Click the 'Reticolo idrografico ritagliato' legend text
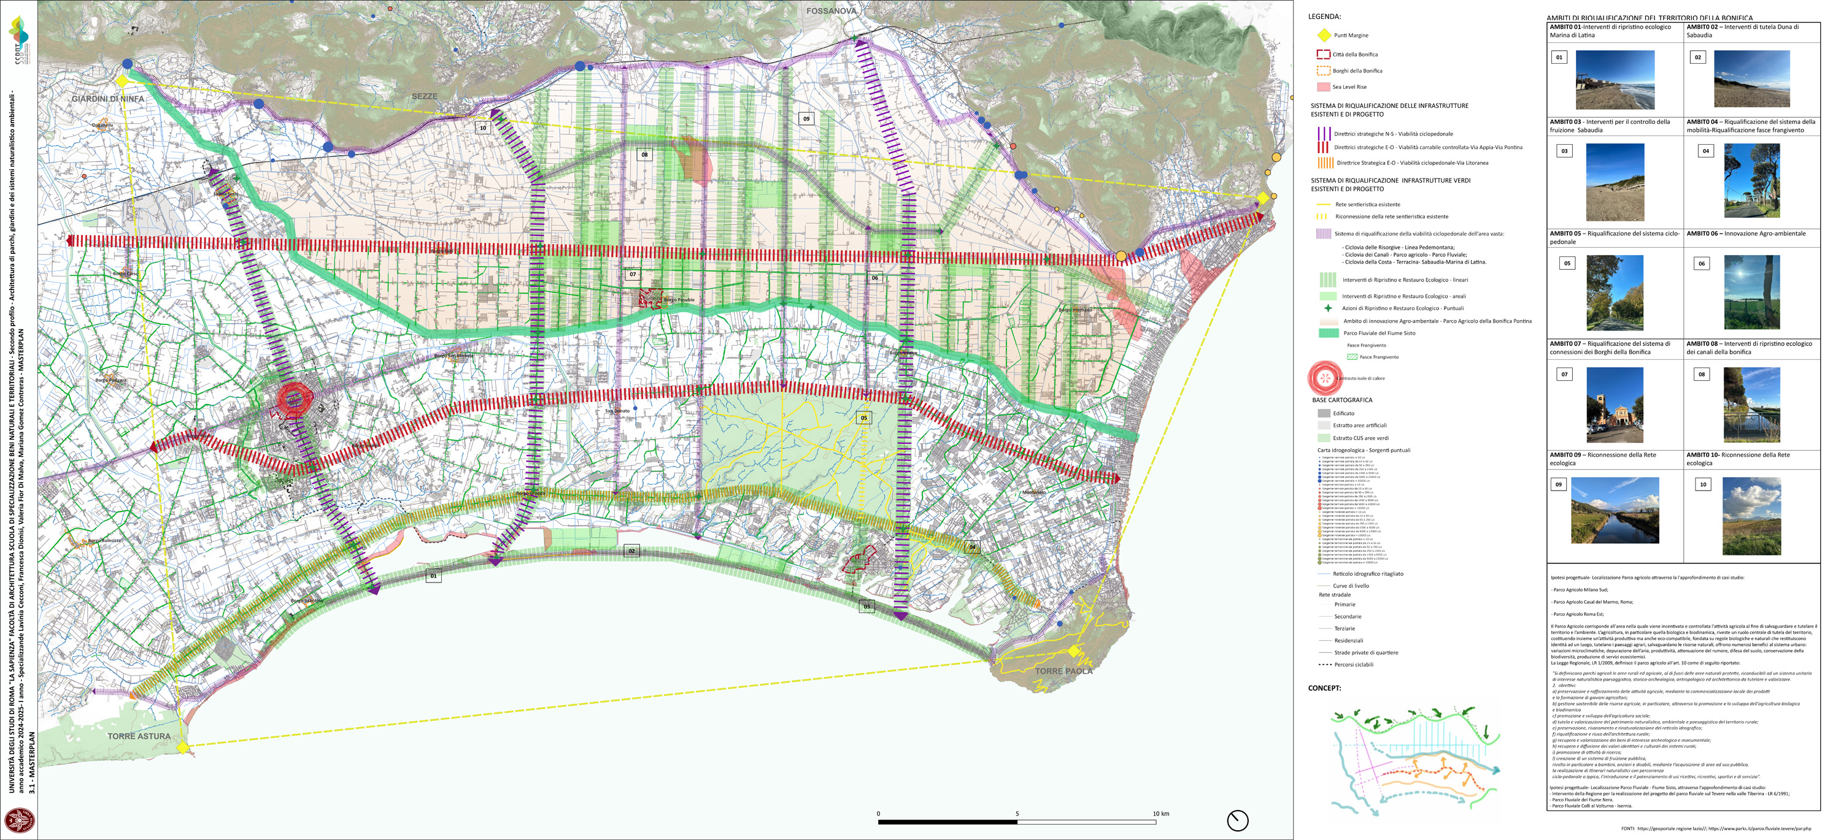1841x840 pixels. 1368,573
